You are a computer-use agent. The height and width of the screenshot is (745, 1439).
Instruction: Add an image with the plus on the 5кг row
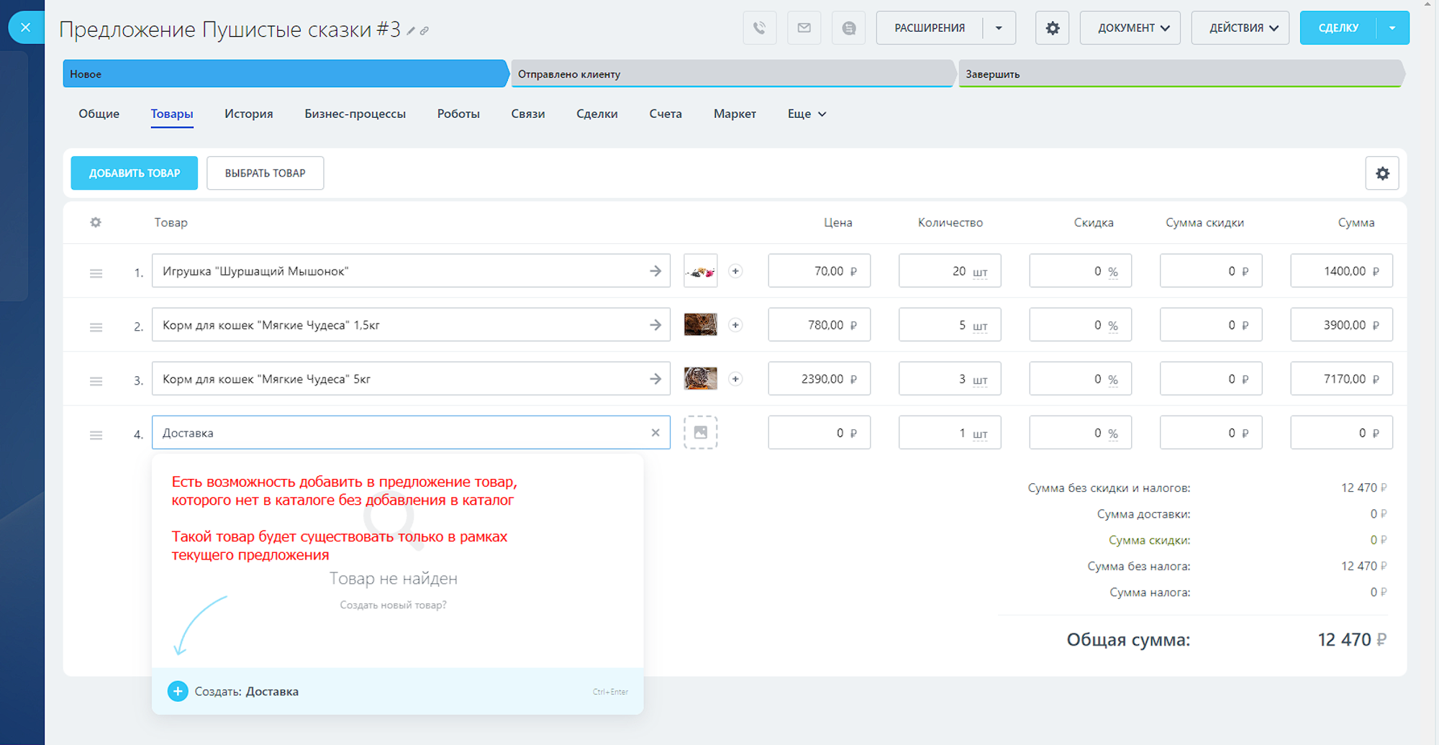(x=735, y=379)
